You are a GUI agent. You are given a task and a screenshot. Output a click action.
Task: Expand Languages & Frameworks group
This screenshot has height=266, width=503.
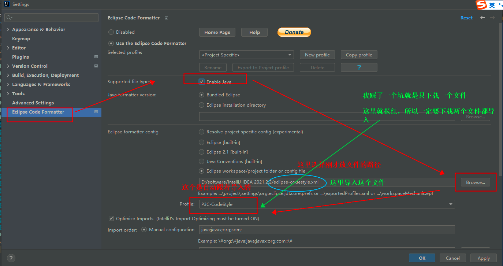click(x=8, y=84)
